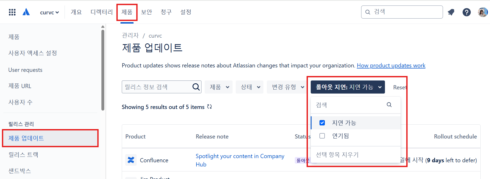Screen dimensions: 490x179
Task: Open Spotlight your content in Company Hub link
Action: (240, 160)
